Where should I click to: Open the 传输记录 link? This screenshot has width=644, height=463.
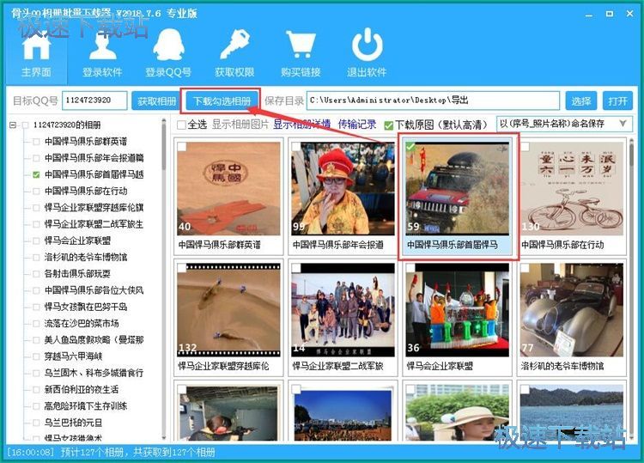pyautogui.click(x=357, y=124)
